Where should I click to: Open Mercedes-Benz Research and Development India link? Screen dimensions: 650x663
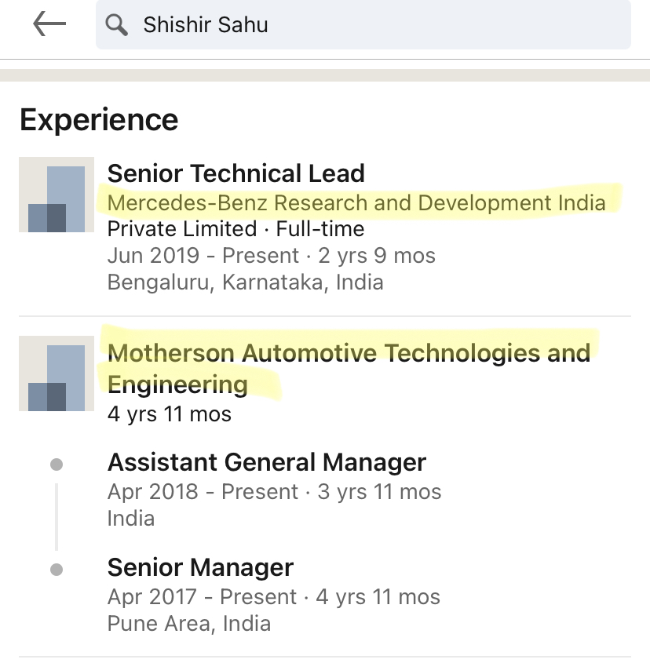[x=356, y=203]
